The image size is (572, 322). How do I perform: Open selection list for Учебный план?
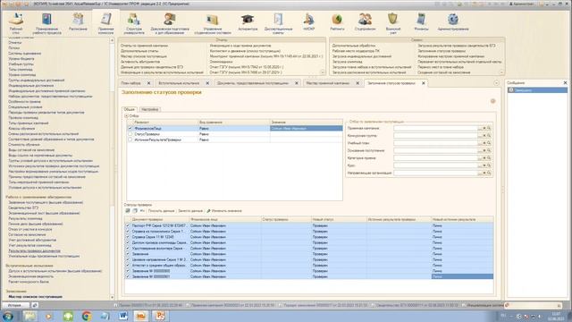pos(480,143)
